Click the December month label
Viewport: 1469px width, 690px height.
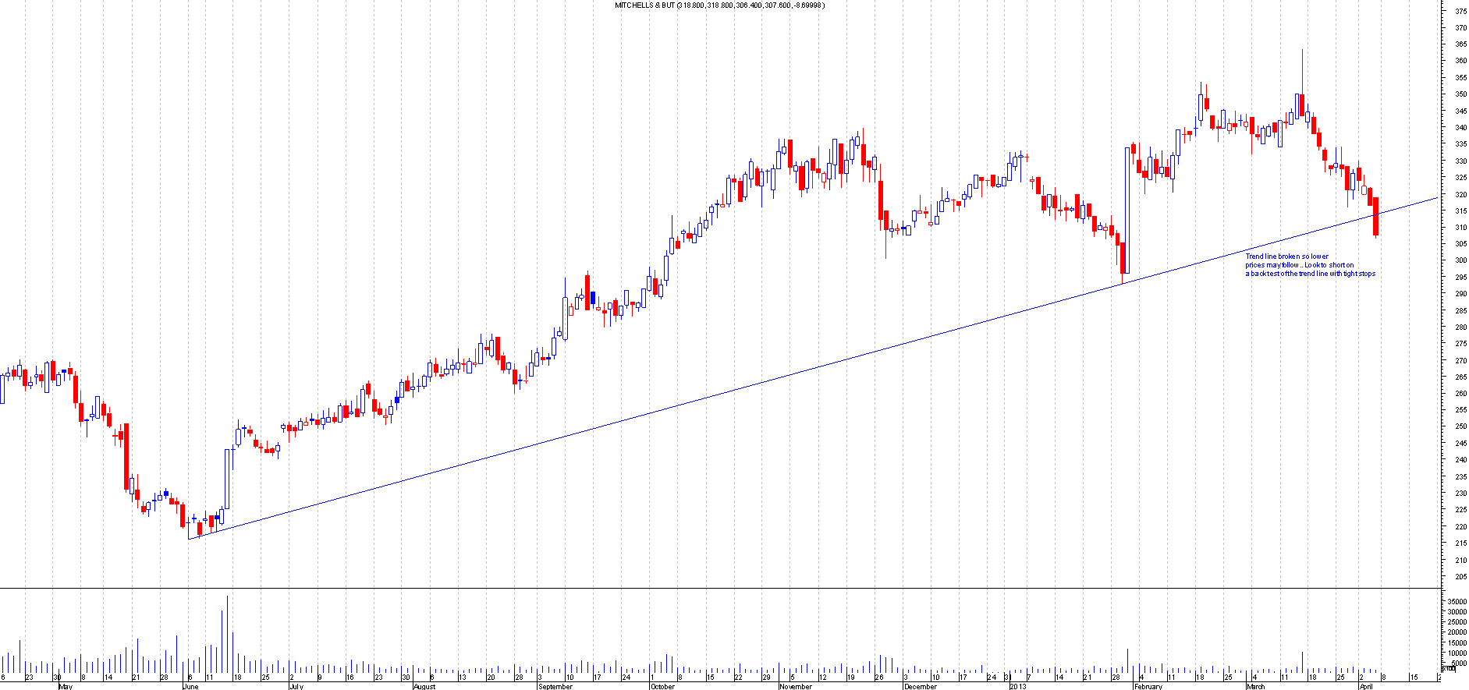[x=921, y=687]
